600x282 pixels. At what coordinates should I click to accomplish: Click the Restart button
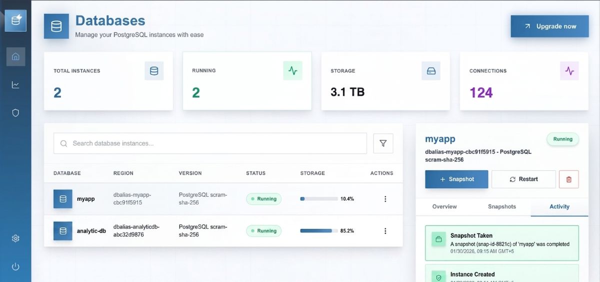(x=523, y=179)
